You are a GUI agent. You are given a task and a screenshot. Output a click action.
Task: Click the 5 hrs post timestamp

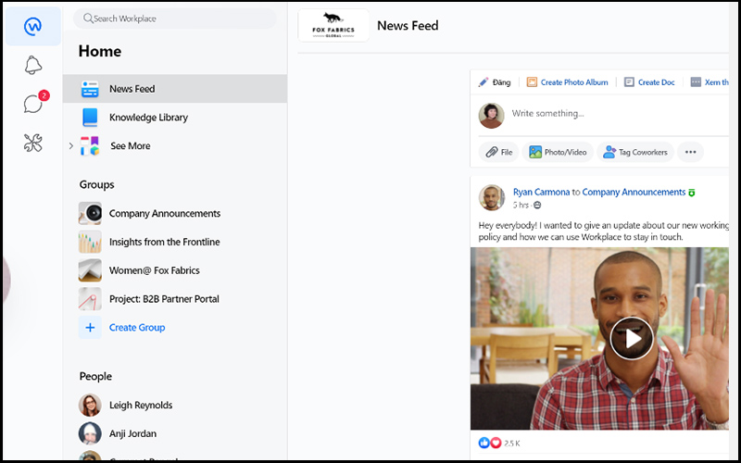[x=521, y=205]
